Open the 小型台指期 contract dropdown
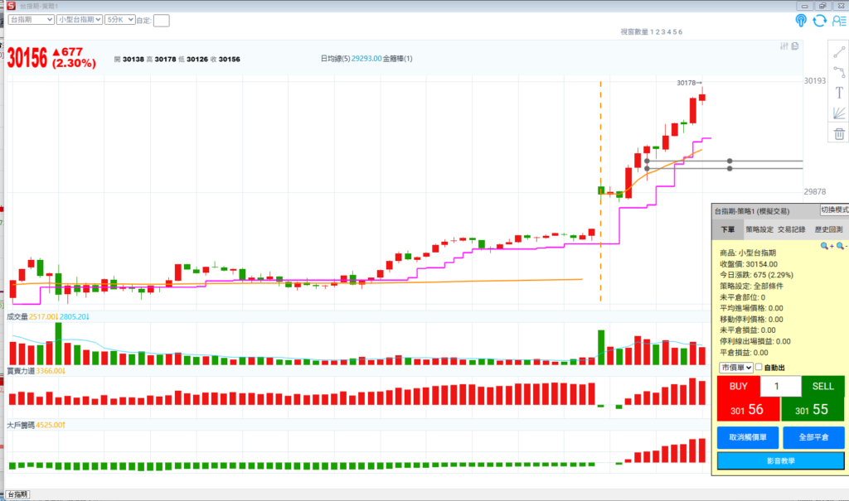Viewport: 849px width, 501px height. [x=80, y=19]
